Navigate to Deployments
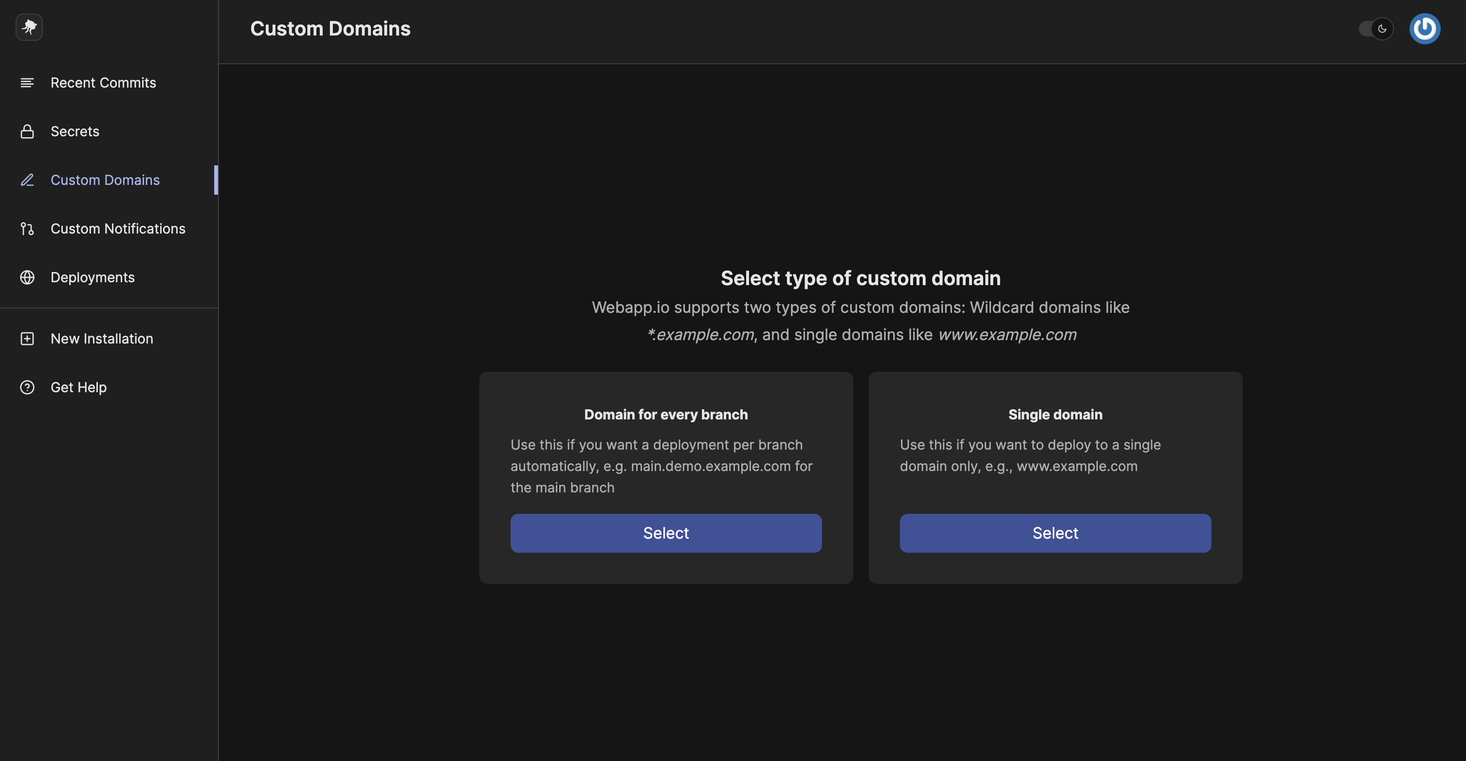Screen dimensions: 1466x761 (93, 277)
